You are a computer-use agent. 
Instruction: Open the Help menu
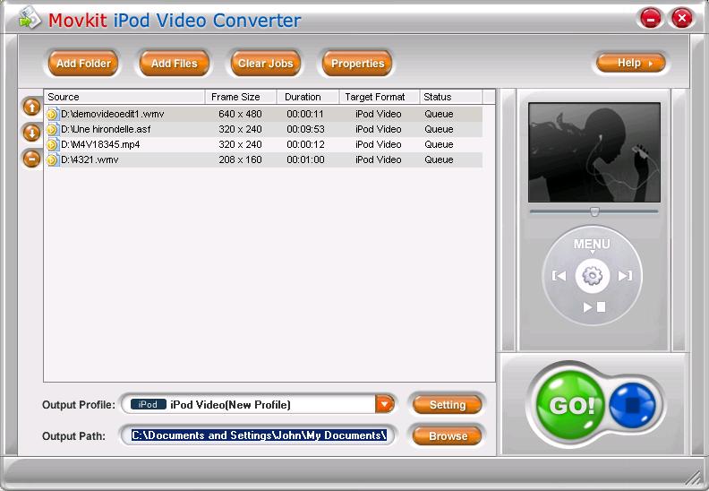click(x=631, y=63)
